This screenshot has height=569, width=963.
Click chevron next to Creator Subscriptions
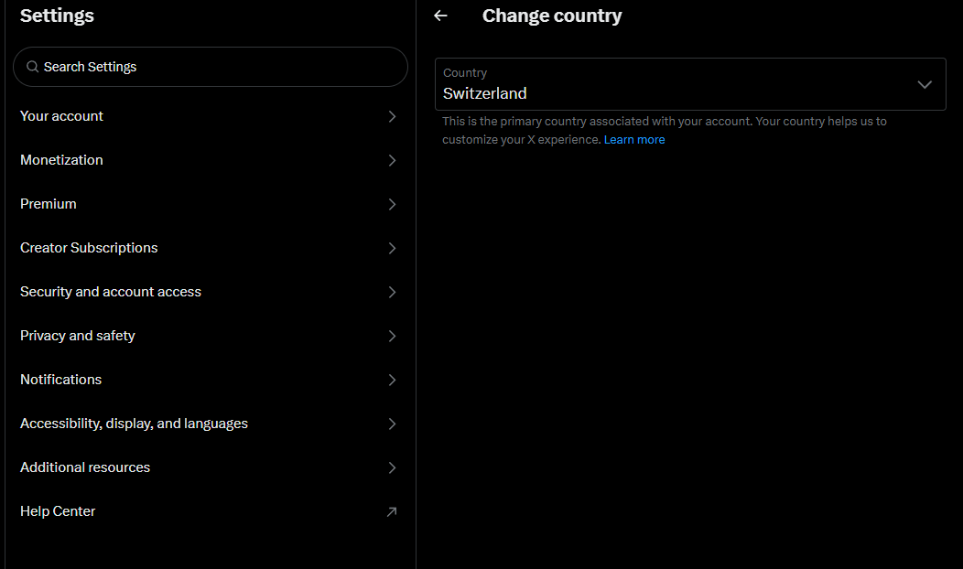pyautogui.click(x=392, y=248)
